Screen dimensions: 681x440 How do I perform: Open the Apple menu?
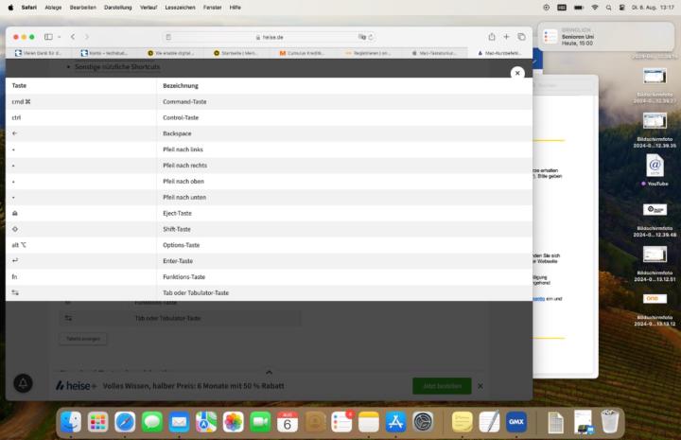click(10, 8)
